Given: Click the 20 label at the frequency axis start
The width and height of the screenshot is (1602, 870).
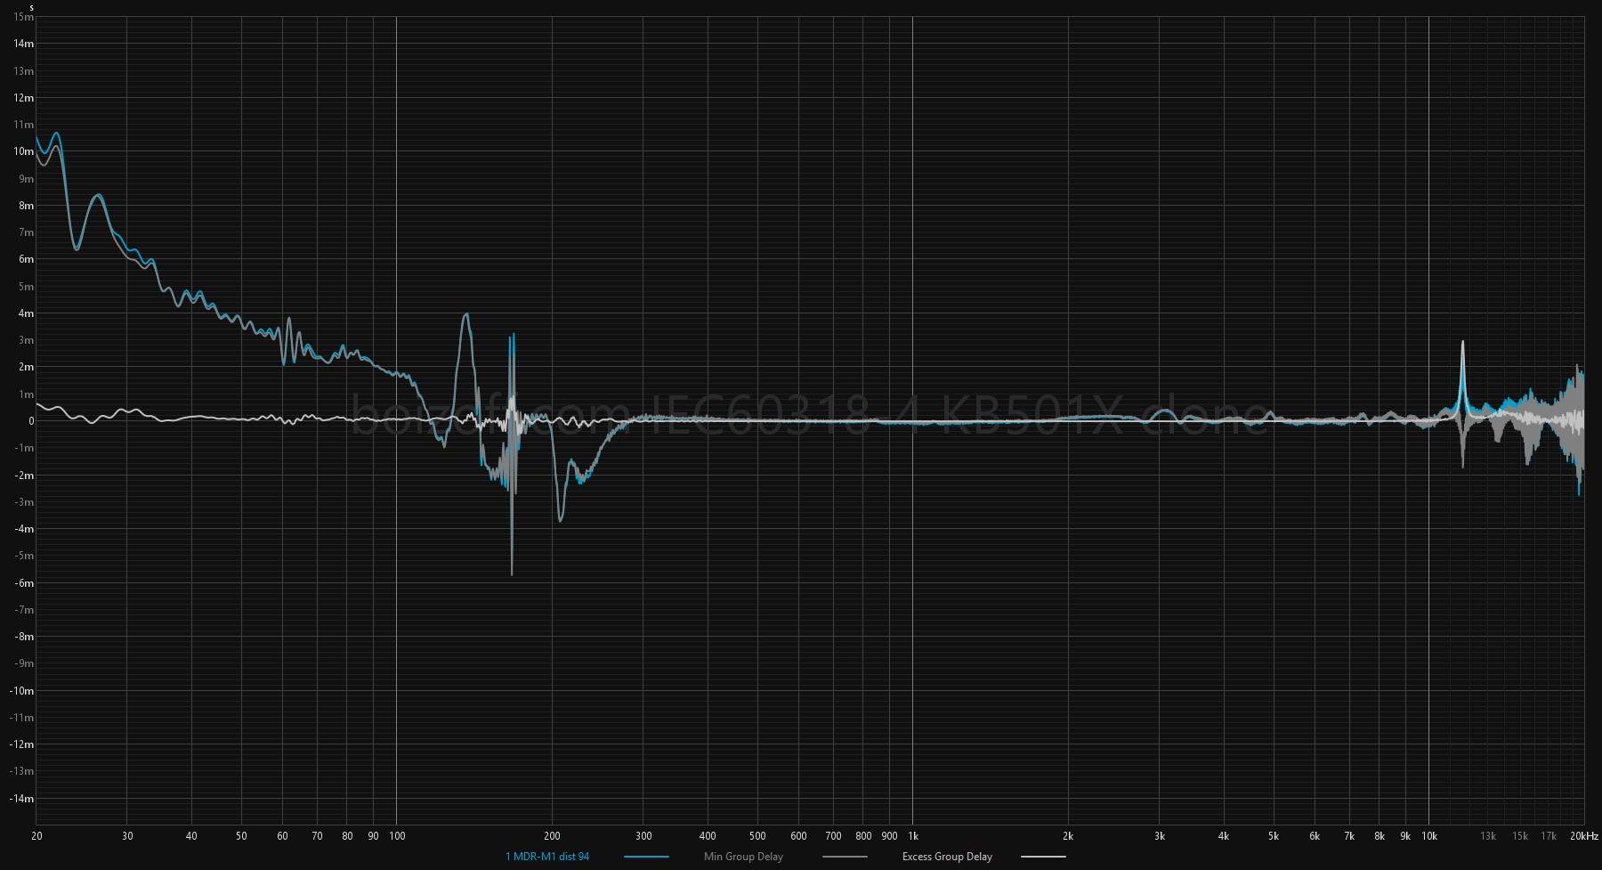Looking at the screenshot, I should [x=36, y=836].
